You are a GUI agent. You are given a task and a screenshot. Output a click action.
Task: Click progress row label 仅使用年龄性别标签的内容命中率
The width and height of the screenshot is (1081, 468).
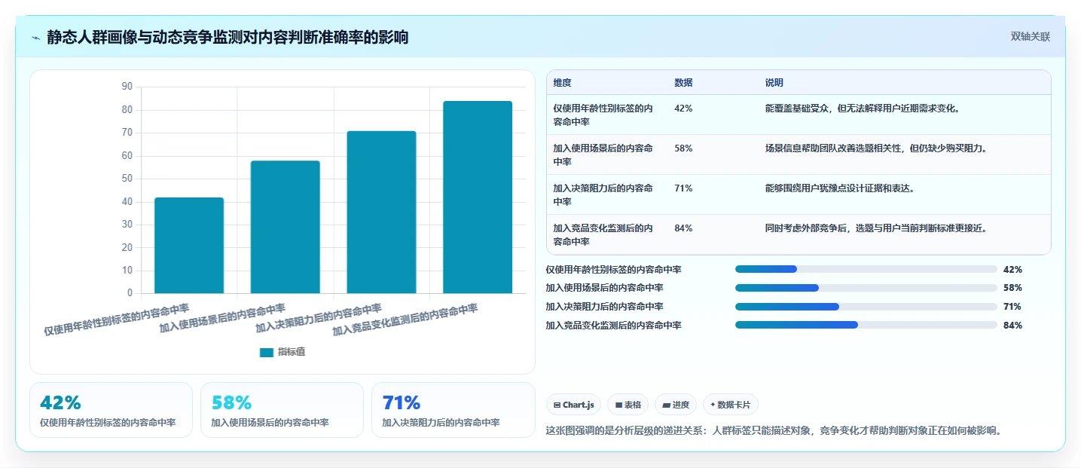(x=613, y=269)
